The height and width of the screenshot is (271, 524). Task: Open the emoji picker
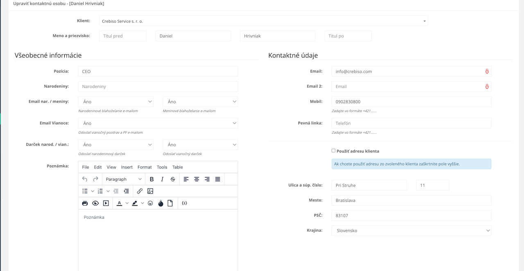point(150,203)
